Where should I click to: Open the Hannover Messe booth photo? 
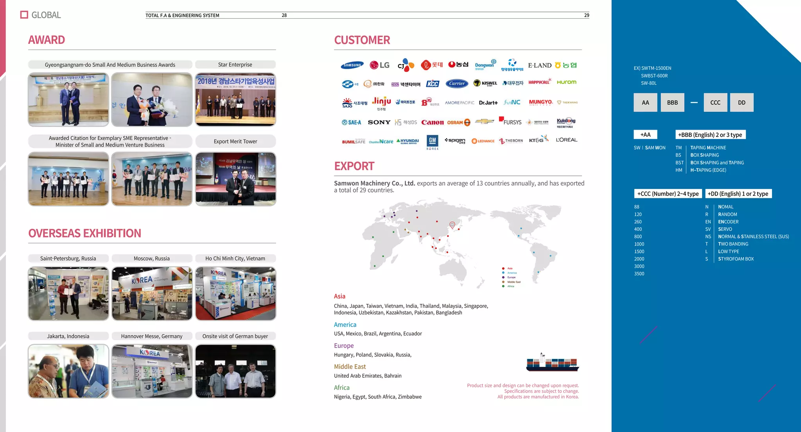152,371
